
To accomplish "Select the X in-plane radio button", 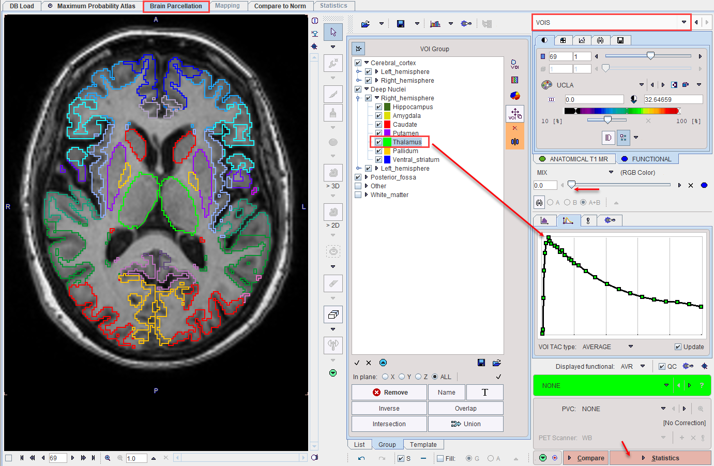I will [385, 377].
